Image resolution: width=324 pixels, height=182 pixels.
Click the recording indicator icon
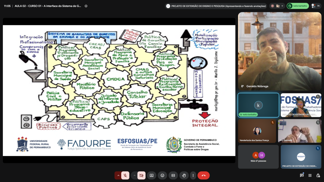pos(272,6)
